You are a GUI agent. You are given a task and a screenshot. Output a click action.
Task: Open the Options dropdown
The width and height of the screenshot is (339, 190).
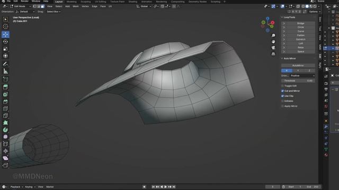[x=315, y=12]
